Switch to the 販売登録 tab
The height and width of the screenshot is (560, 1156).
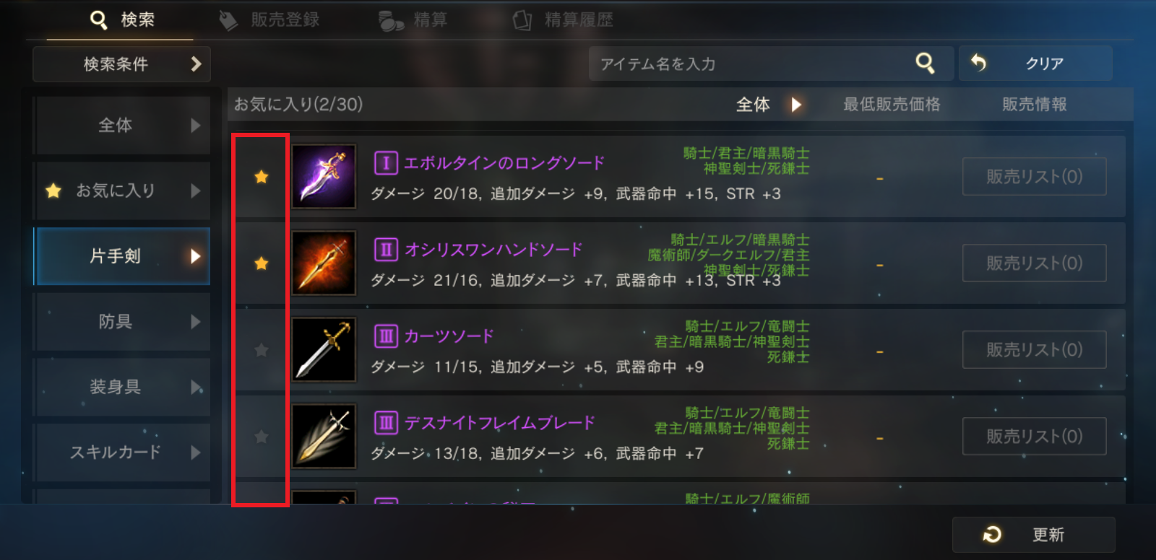click(x=270, y=20)
